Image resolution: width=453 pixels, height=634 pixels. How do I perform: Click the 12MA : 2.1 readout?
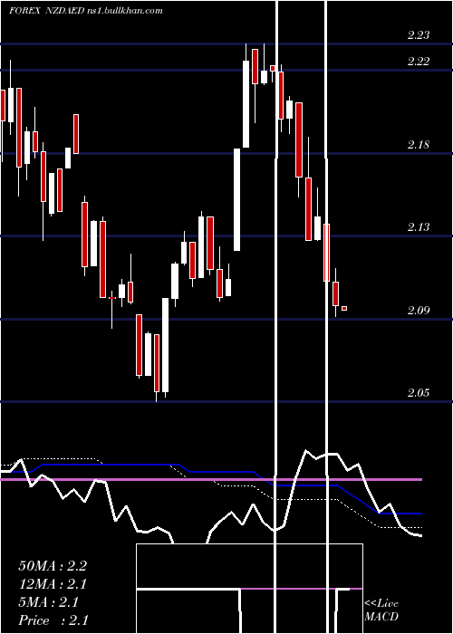pyautogui.click(x=53, y=584)
